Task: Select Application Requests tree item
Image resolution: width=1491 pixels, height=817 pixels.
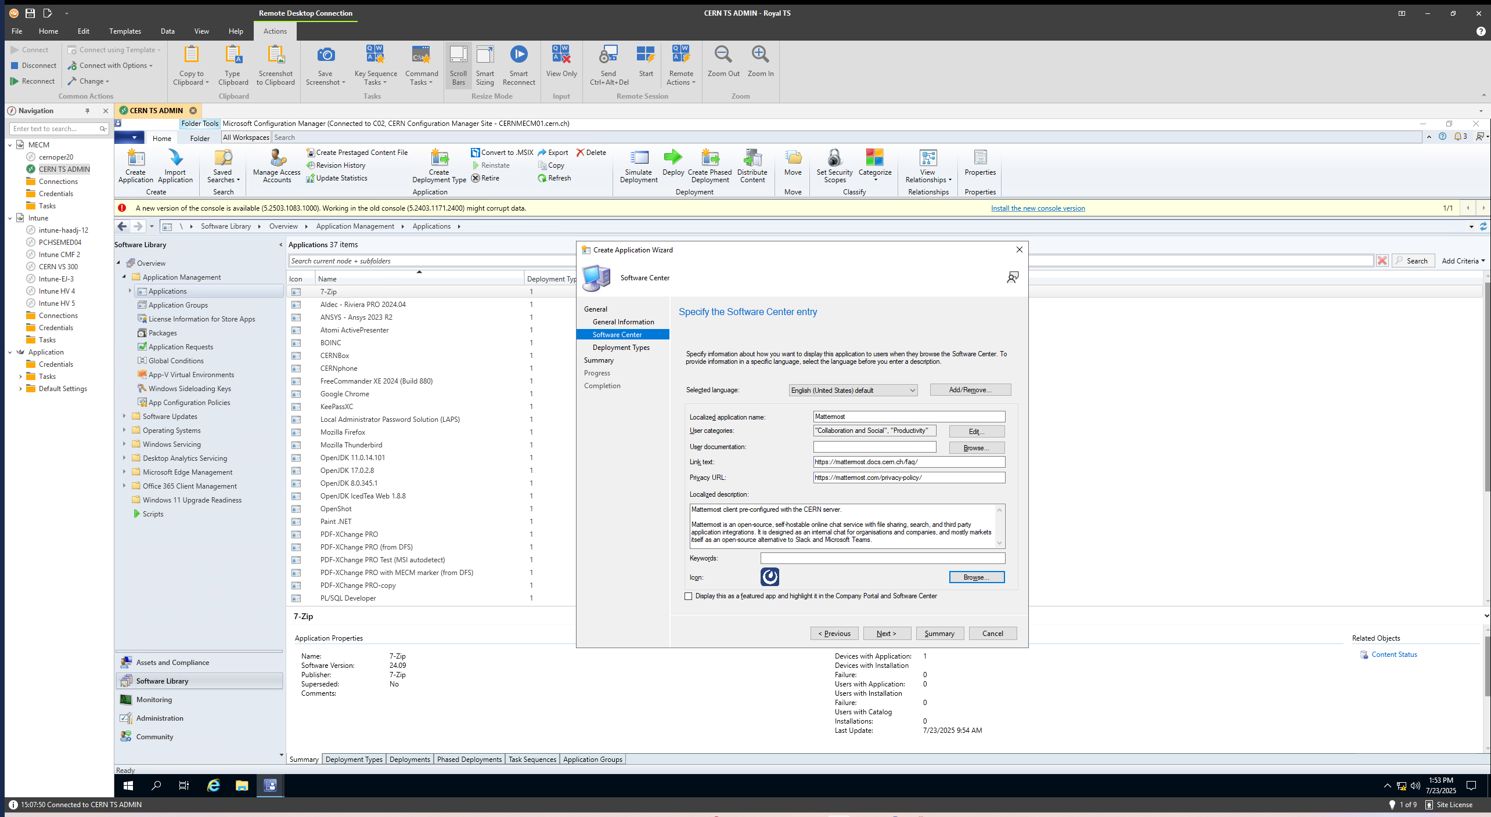Action: point(181,347)
